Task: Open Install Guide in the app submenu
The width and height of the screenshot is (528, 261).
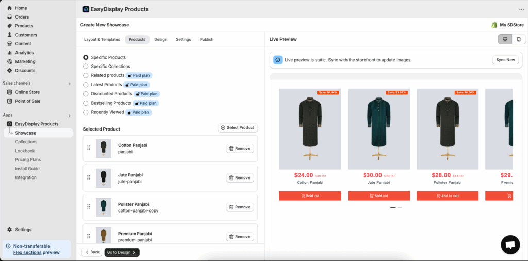Action: click(27, 168)
